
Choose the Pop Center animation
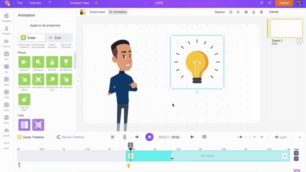[38, 80]
